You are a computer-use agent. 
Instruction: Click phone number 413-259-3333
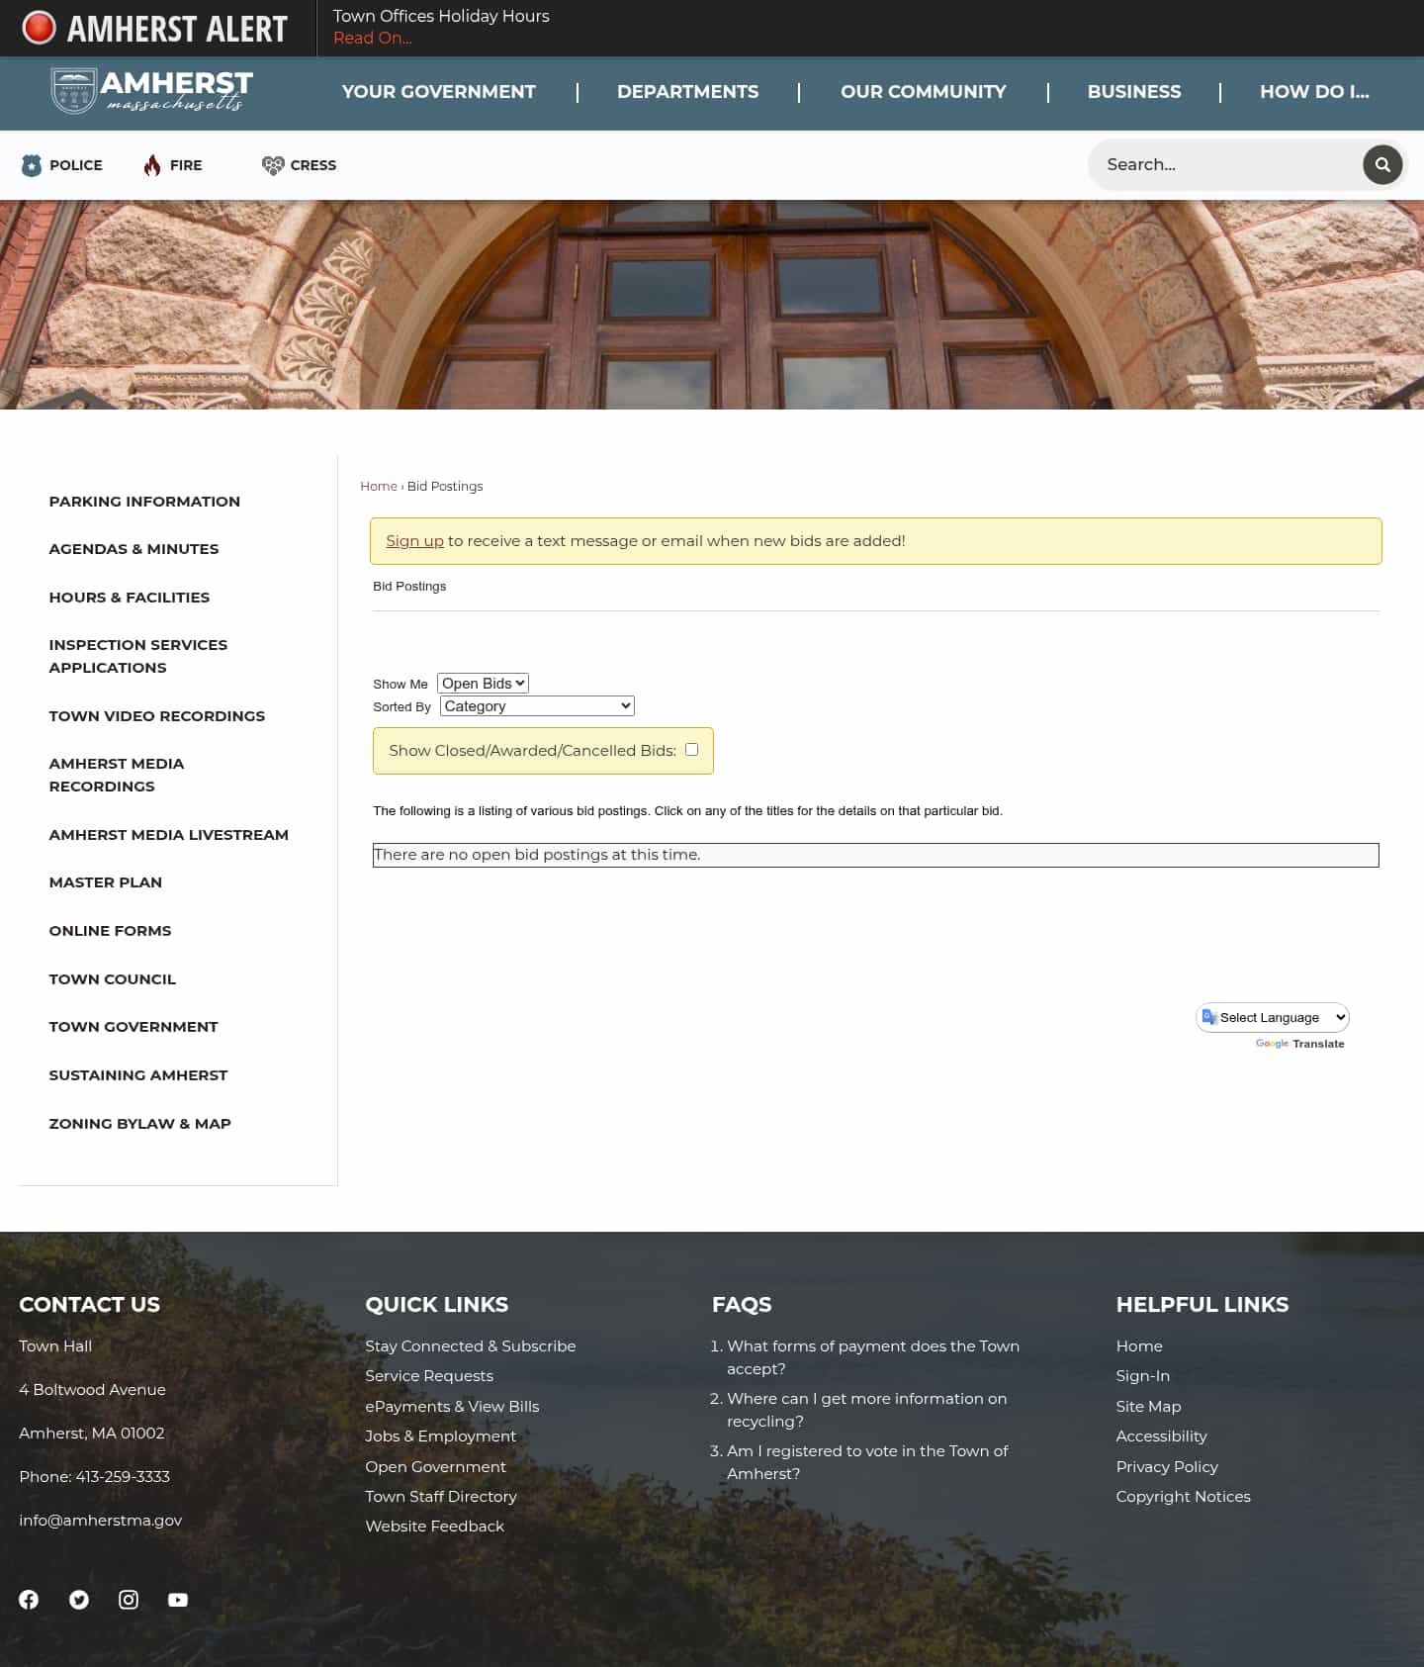[x=123, y=1476]
